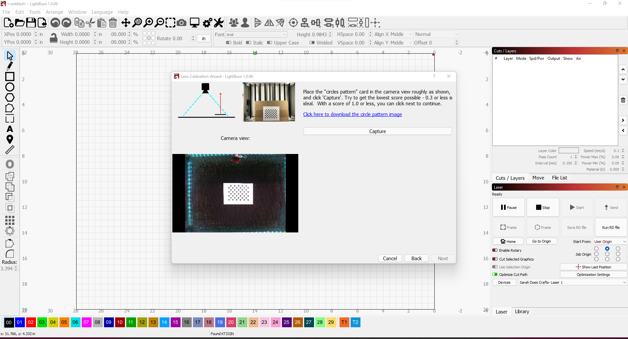The width and height of the screenshot is (628, 339).
Task: Choose the Measure ruler tool
Action: pos(10,150)
